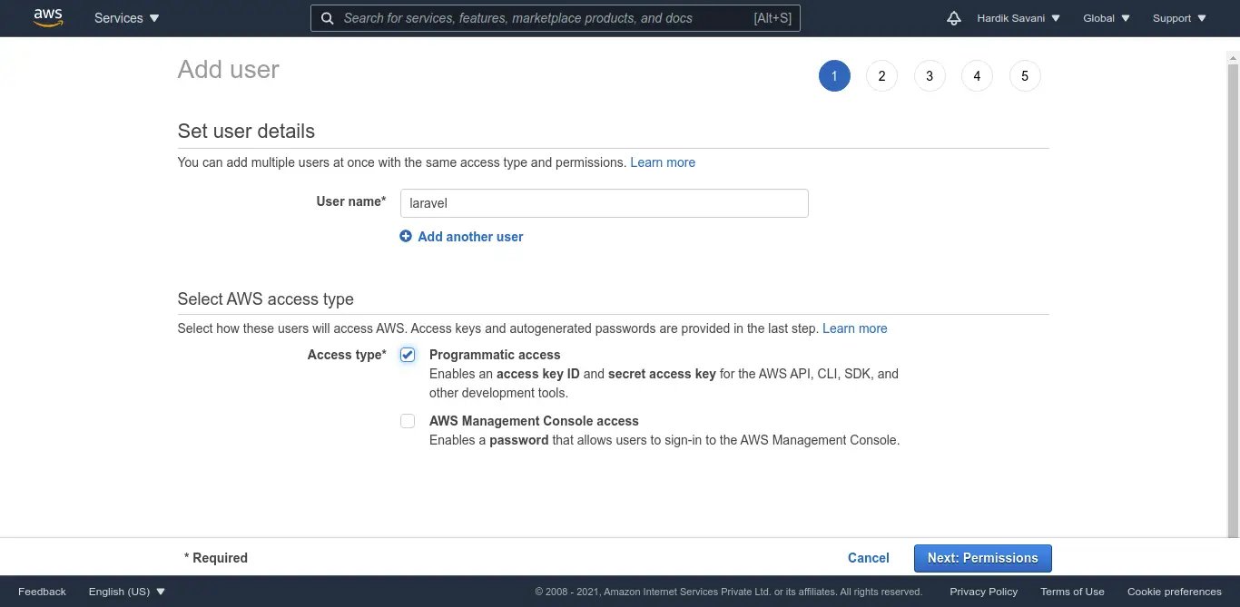
Task: Jump to wizard step 4 circle
Action: click(977, 76)
